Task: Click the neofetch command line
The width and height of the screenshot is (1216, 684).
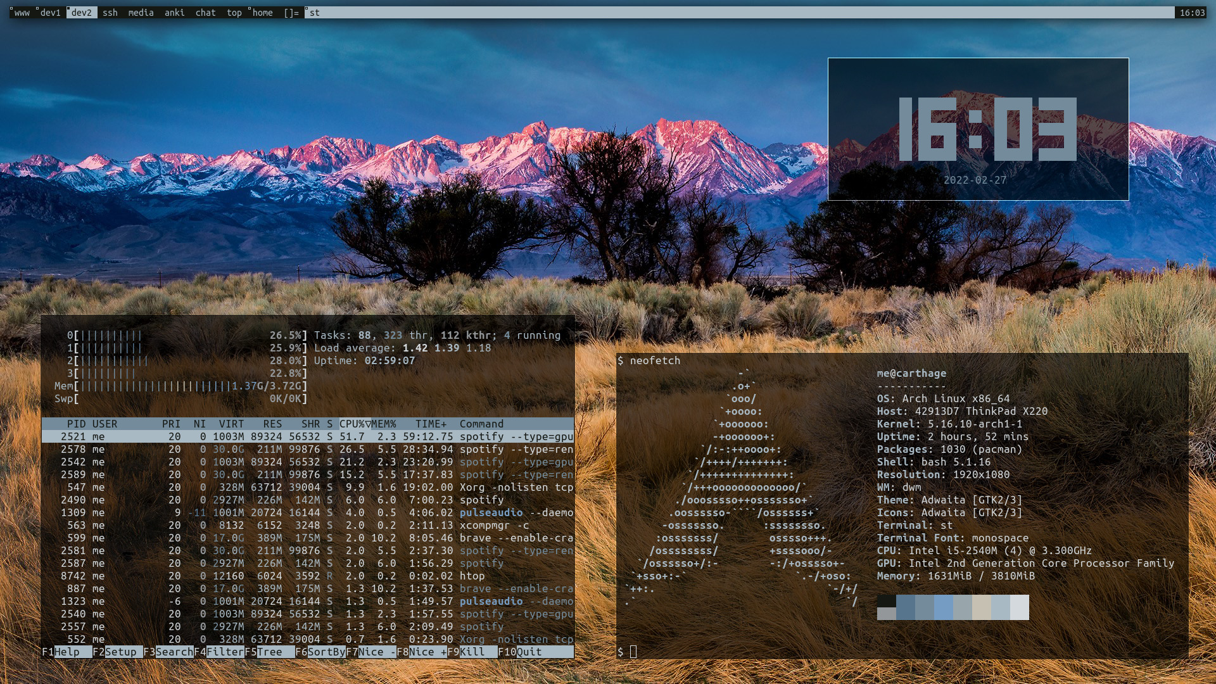Action: pyautogui.click(x=649, y=360)
